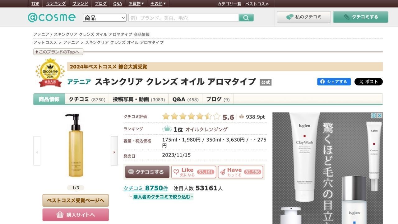Click the ranking crown icon next to 1位

coord(167,129)
